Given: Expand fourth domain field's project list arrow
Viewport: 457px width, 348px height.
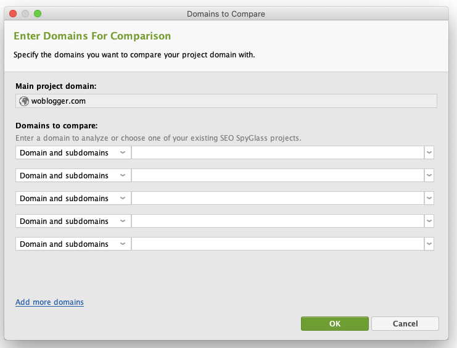Looking at the screenshot, I should (429, 221).
